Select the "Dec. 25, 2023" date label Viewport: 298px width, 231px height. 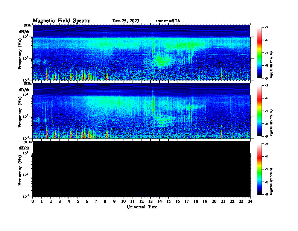(x=126, y=21)
